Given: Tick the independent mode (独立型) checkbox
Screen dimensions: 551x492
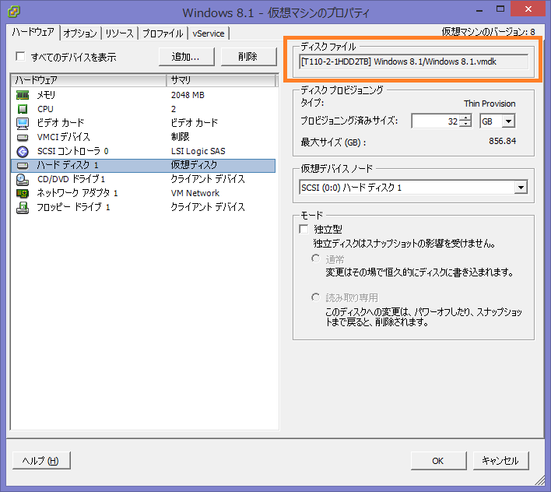Looking at the screenshot, I should pyautogui.click(x=304, y=229).
